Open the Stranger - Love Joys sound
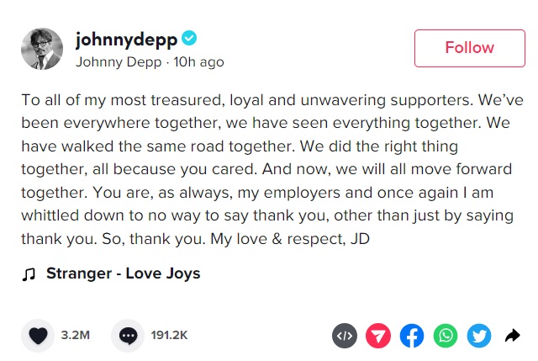 click(x=123, y=273)
